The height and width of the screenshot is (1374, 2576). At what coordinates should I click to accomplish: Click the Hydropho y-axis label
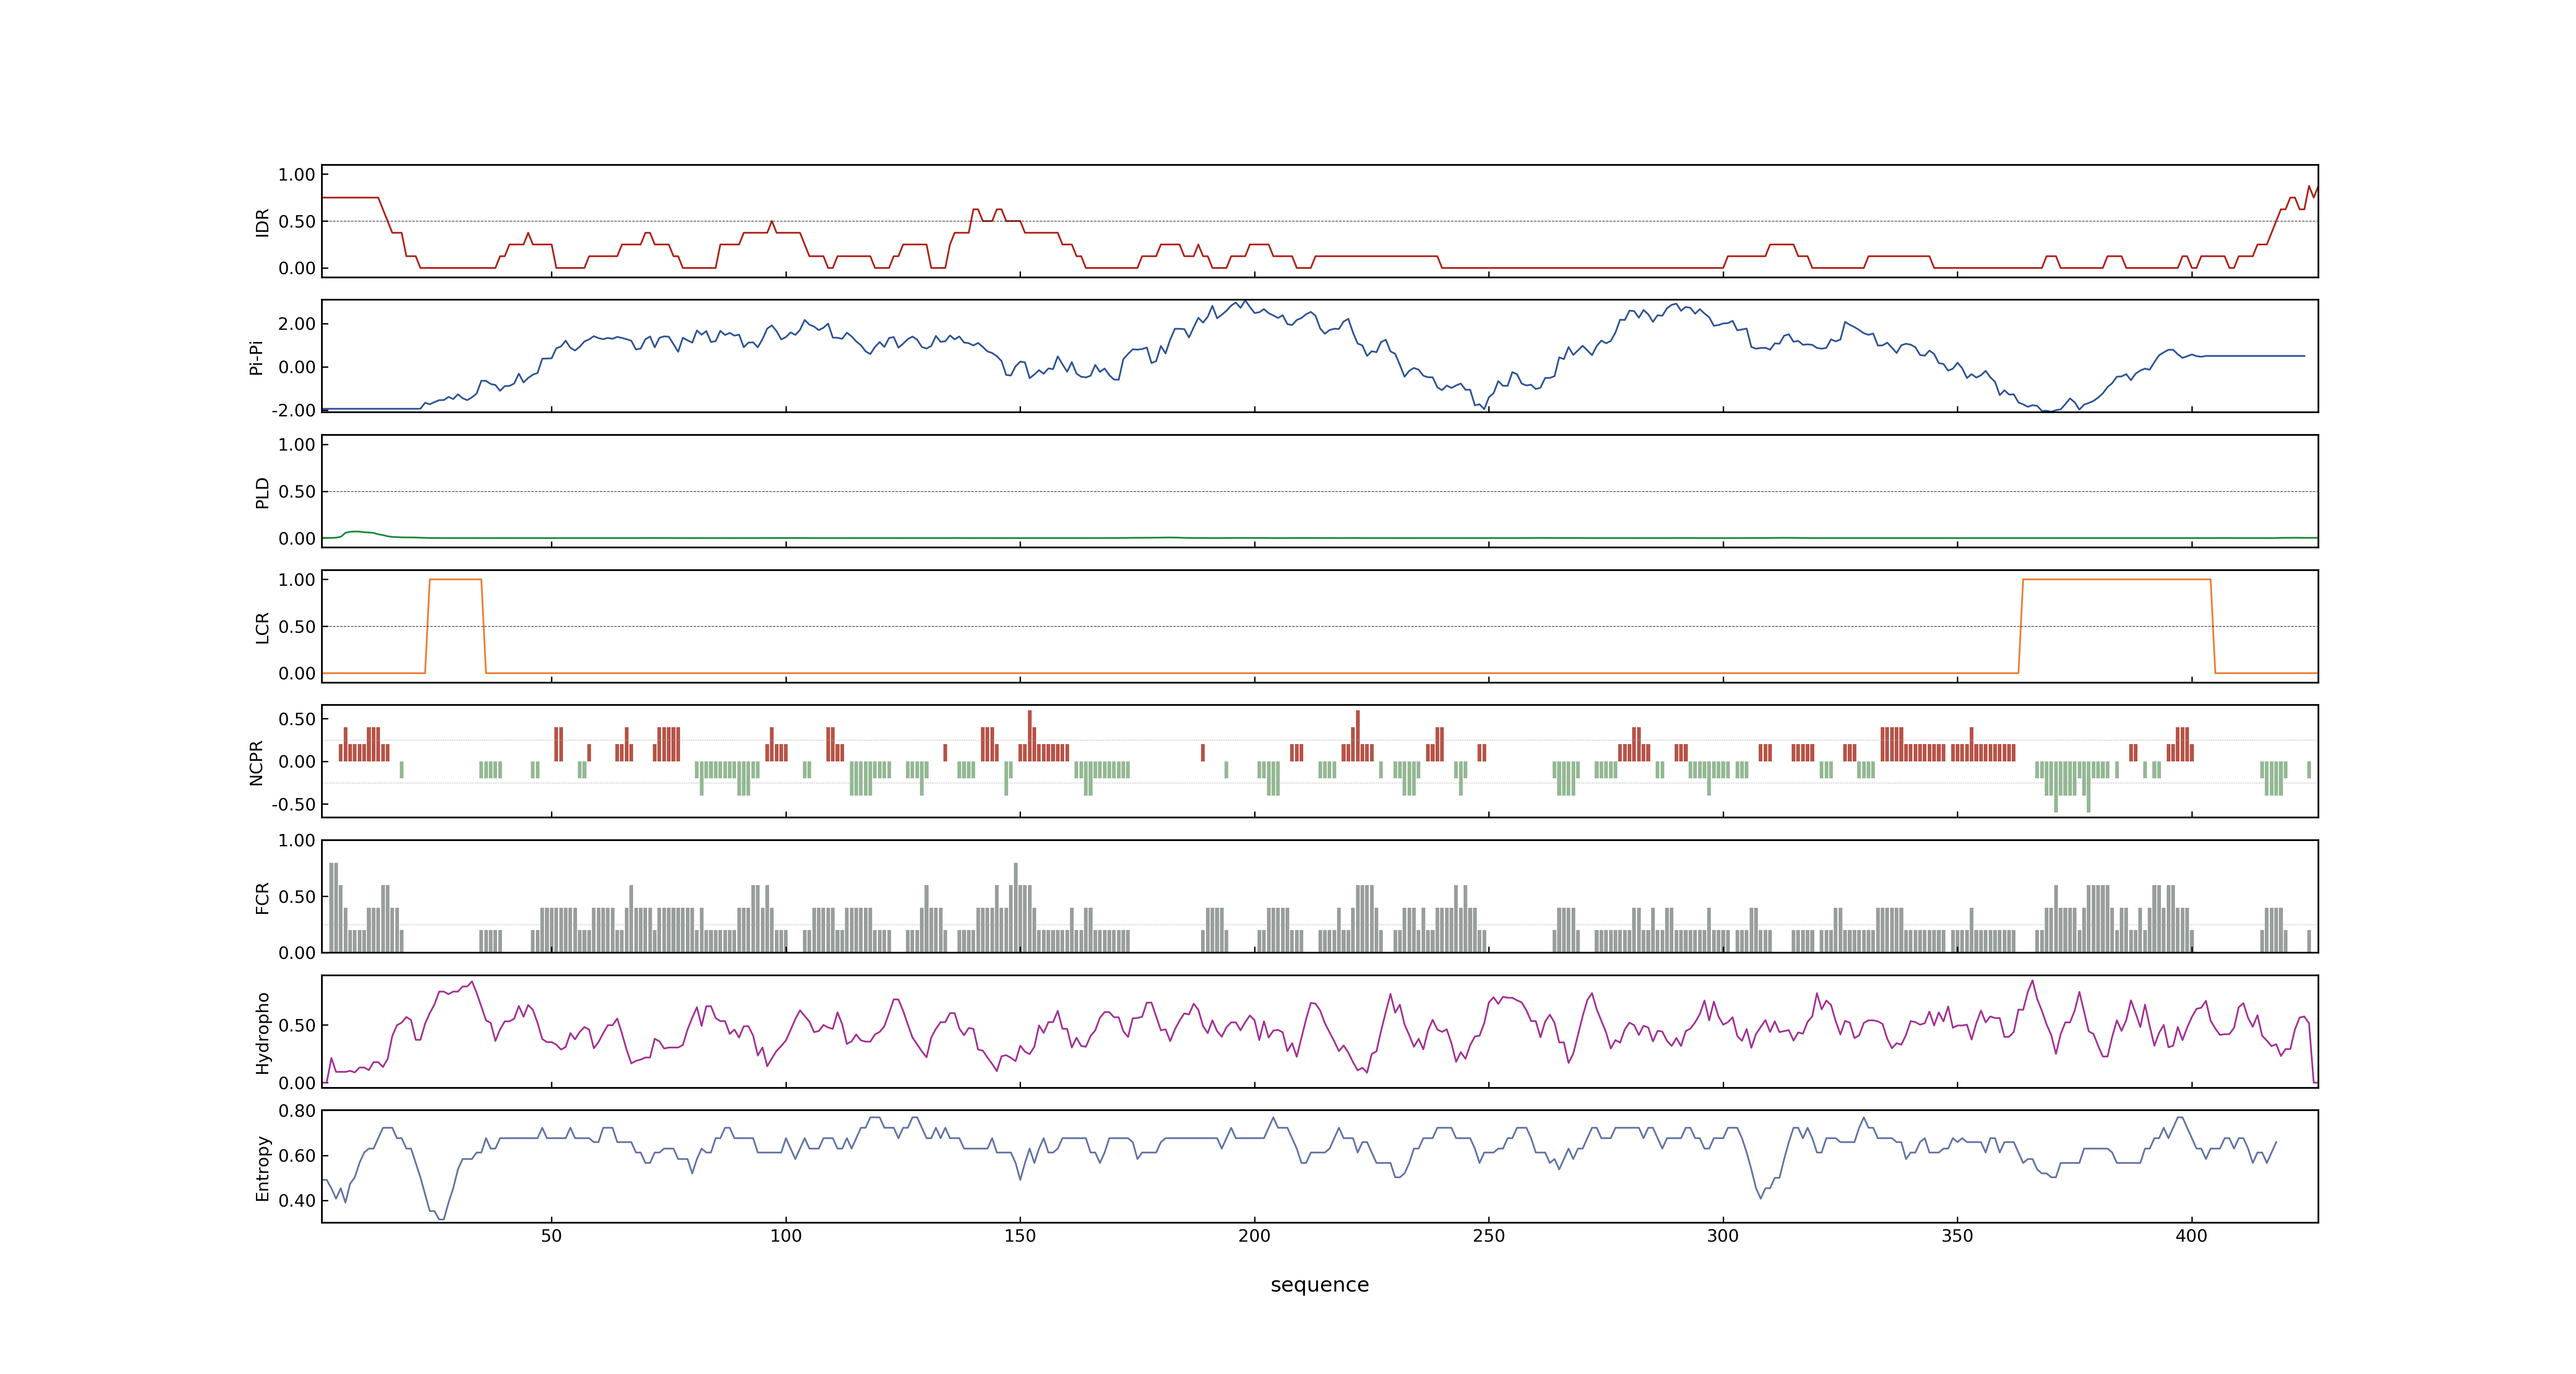coord(262,1033)
